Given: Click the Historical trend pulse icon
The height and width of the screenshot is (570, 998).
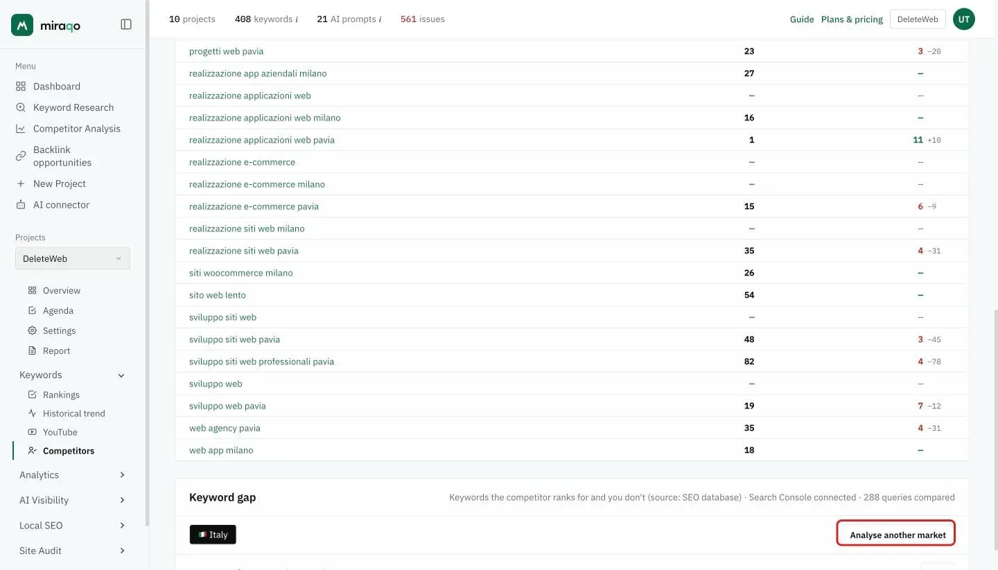Looking at the screenshot, I should (32, 413).
